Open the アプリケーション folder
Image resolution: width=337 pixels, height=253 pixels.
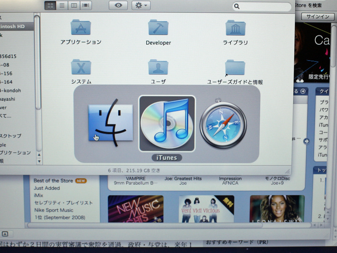[x=81, y=32]
